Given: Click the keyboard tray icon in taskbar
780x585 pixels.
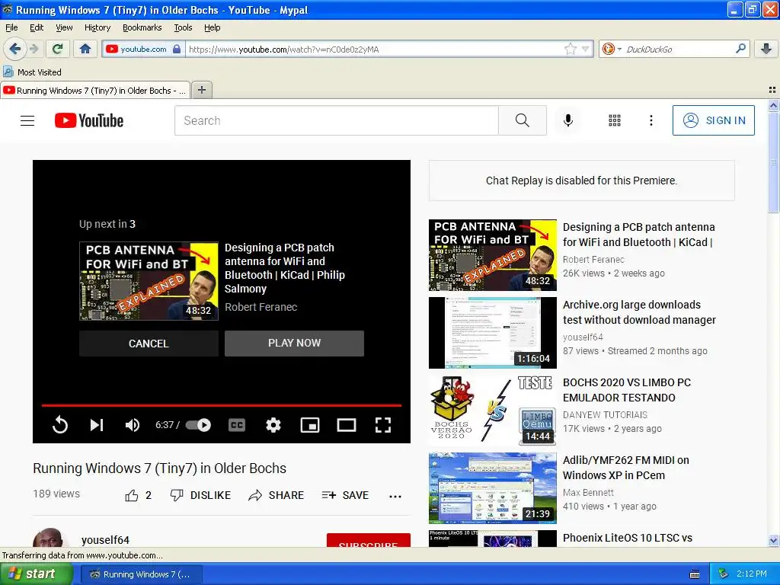Looking at the screenshot, I should tap(695, 574).
